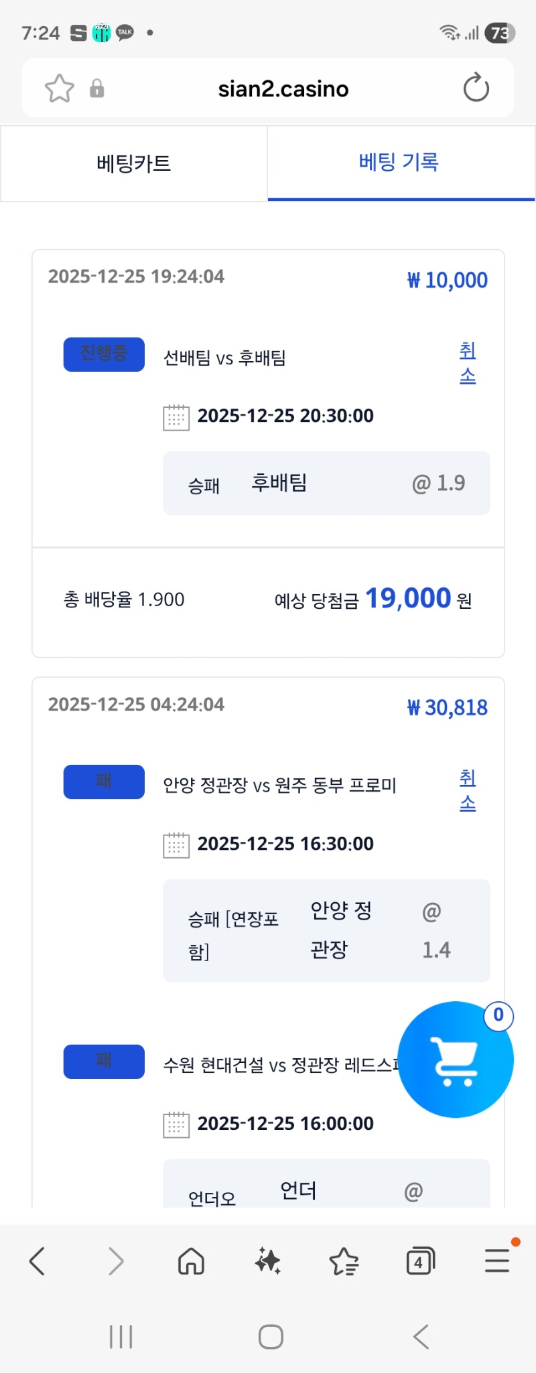
Task: Go to browser home page icon
Action: 191,1262
